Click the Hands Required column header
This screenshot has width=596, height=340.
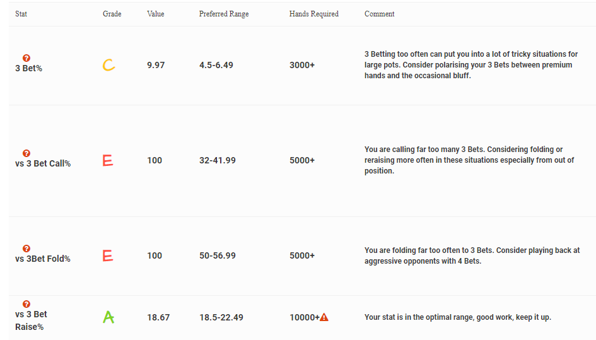click(313, 14)
